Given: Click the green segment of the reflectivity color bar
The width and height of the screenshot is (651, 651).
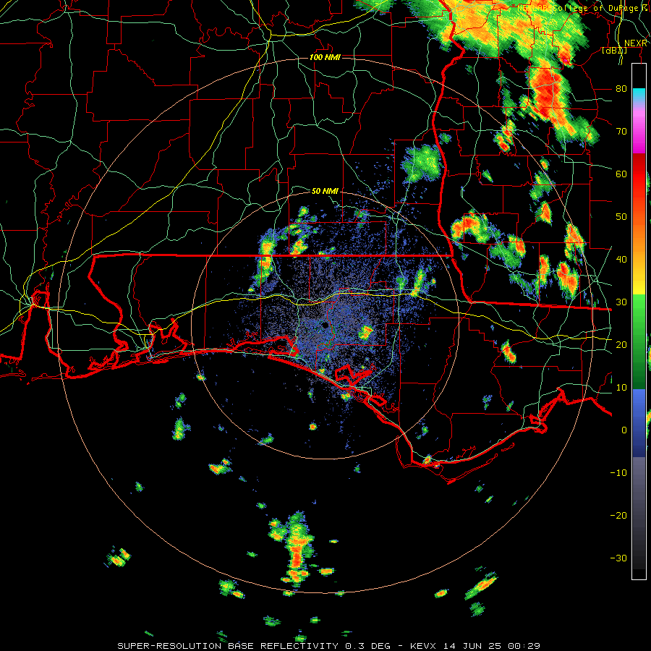Looking at the screenshot, I should point(639,341).
